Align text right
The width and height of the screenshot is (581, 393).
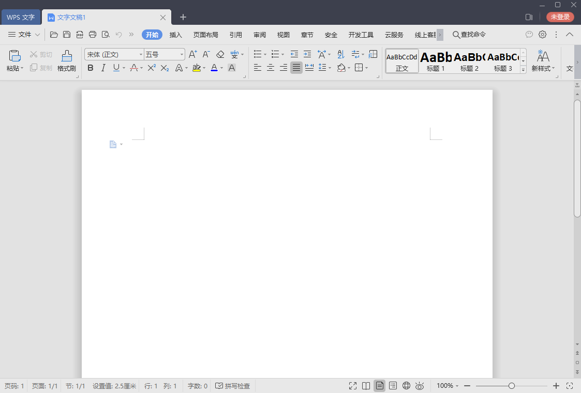pos(284,68)
